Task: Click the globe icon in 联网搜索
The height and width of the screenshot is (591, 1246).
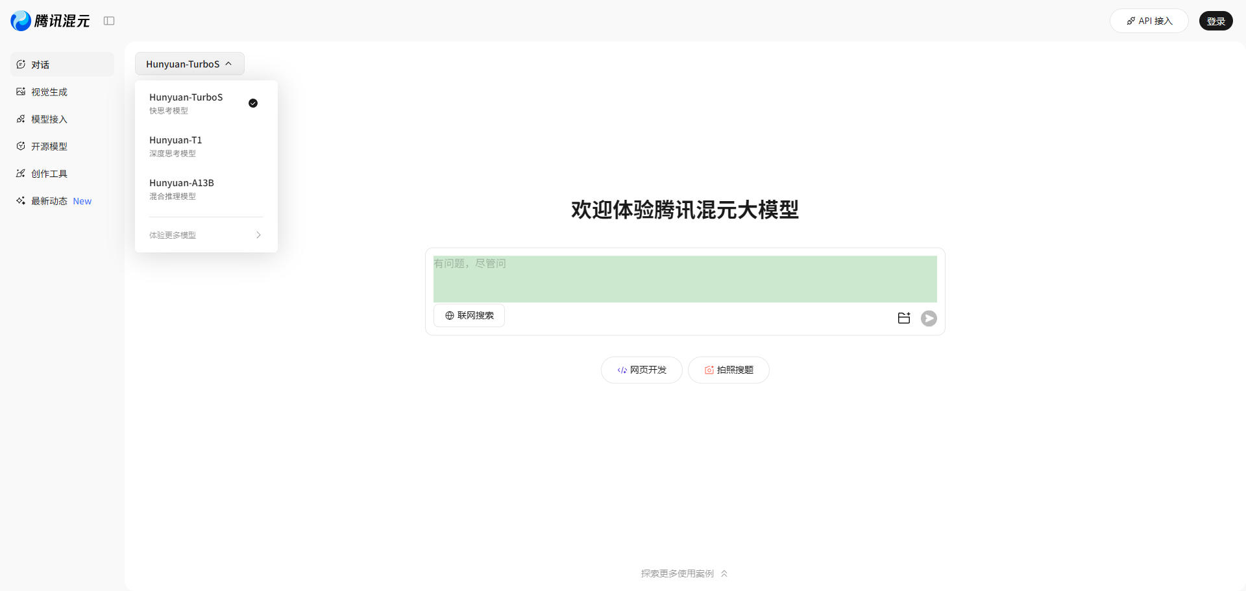Action: coord(449,315)
